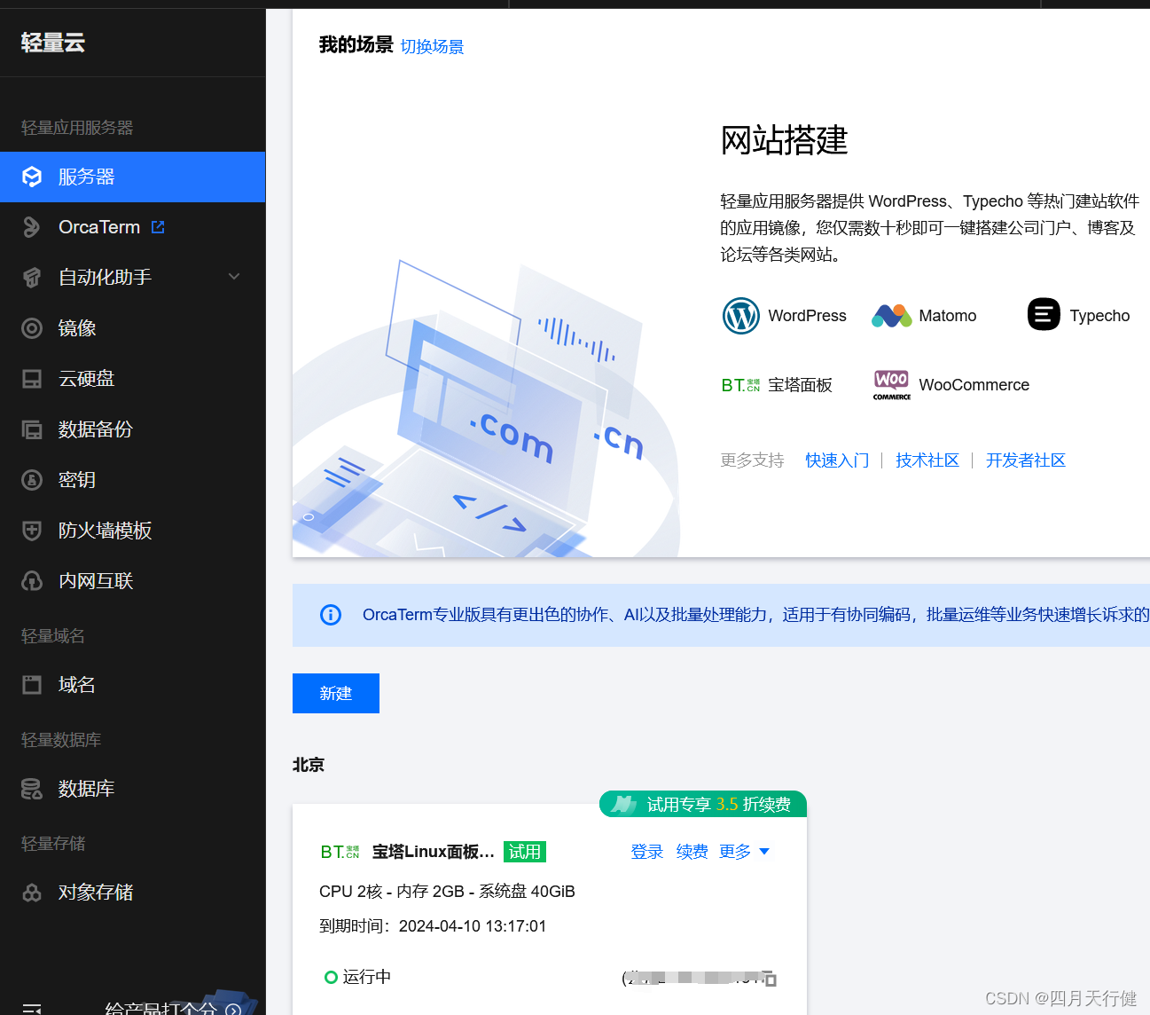1150x1015 pixels.
Task: Click 续费 on the server card
Action: click(692, 852)
